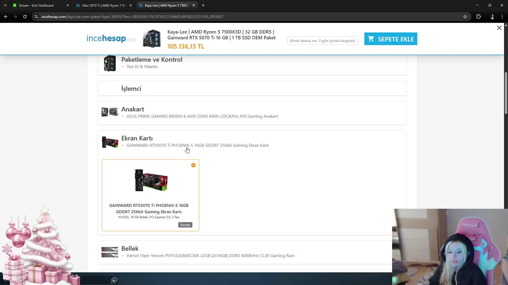Click the Patriot Viper Venom RAM text

coord(210,256)
